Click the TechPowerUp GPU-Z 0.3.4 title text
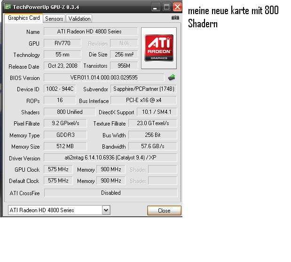The image size is (291, 262). click(46, 7)
